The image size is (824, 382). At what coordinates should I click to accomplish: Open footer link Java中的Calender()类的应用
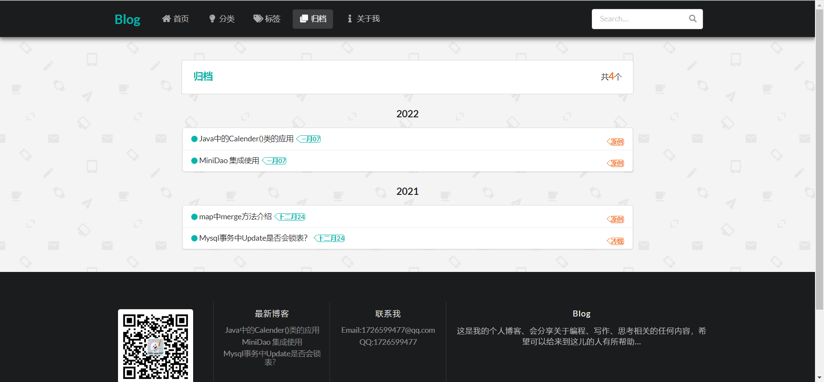tap(272, 330)
